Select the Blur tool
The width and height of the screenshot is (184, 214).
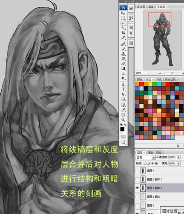pos(123,73)
